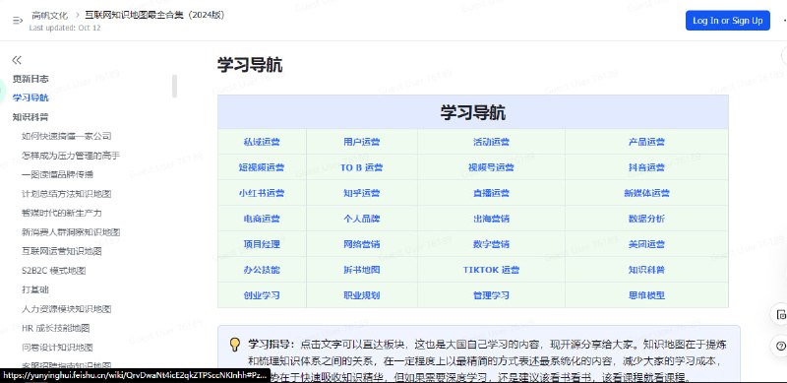The width and height of the screenshot is (787, 383).
Task: Open the 高帆文化 breadcrumb link
Action: (x=50, y=16)
